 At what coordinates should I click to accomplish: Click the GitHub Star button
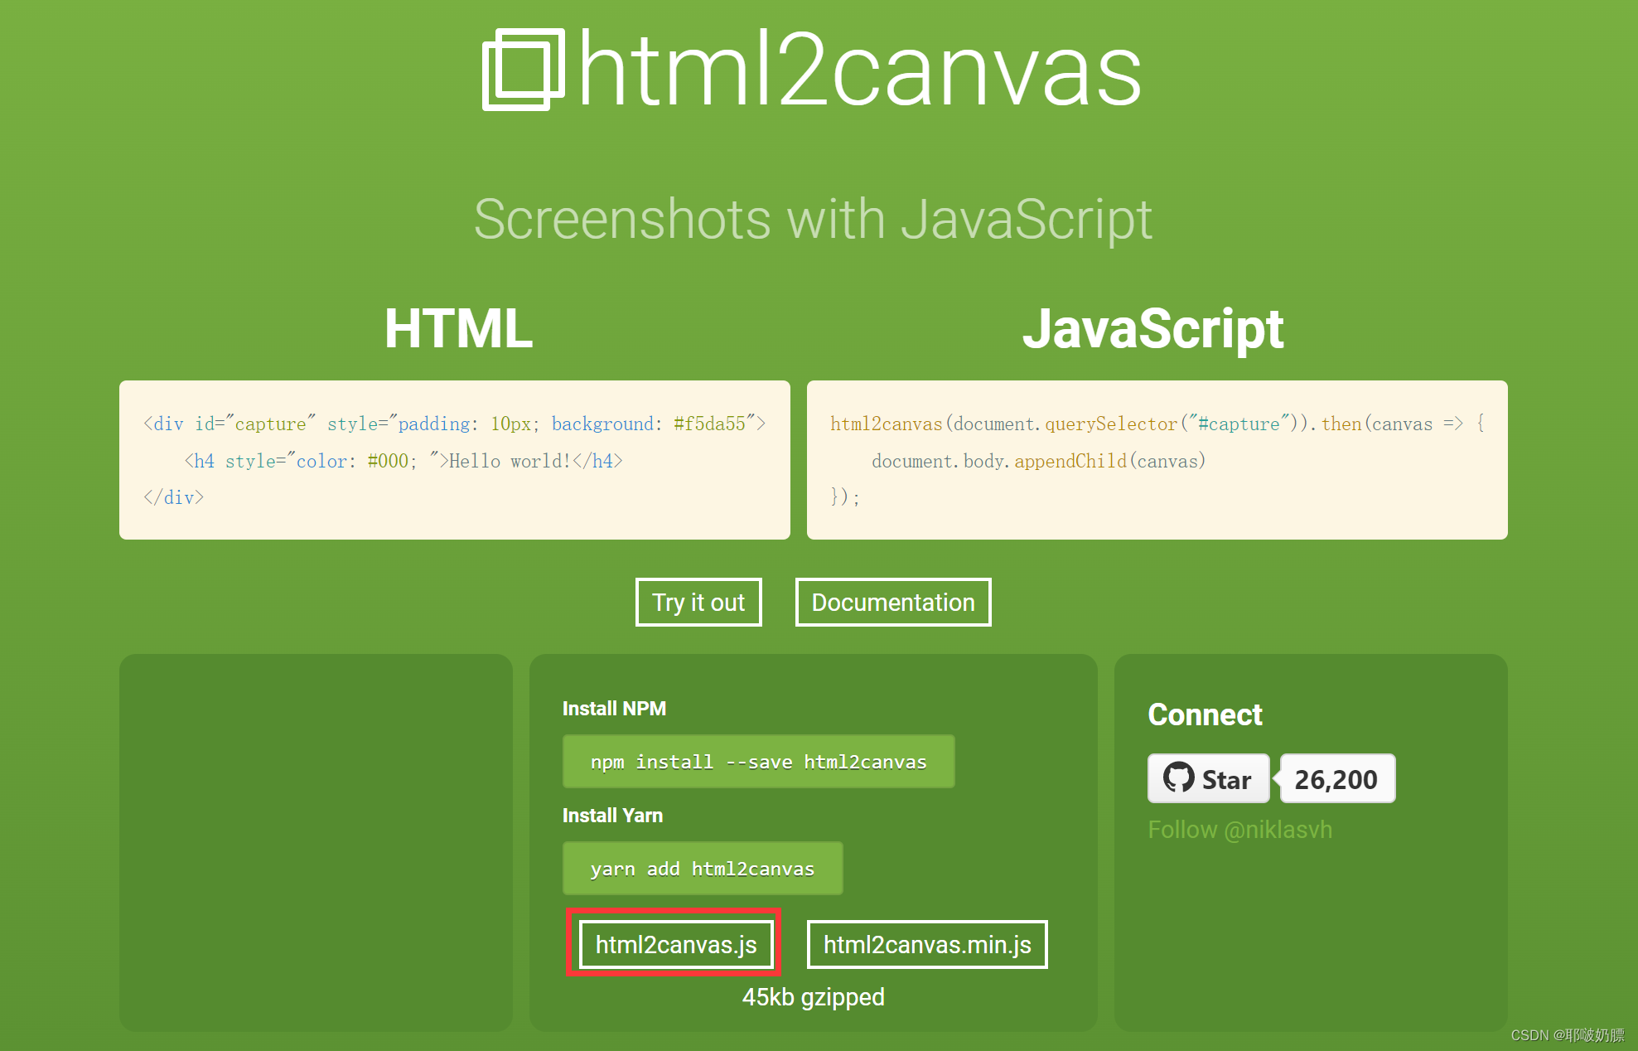(x=1208, y=778)
